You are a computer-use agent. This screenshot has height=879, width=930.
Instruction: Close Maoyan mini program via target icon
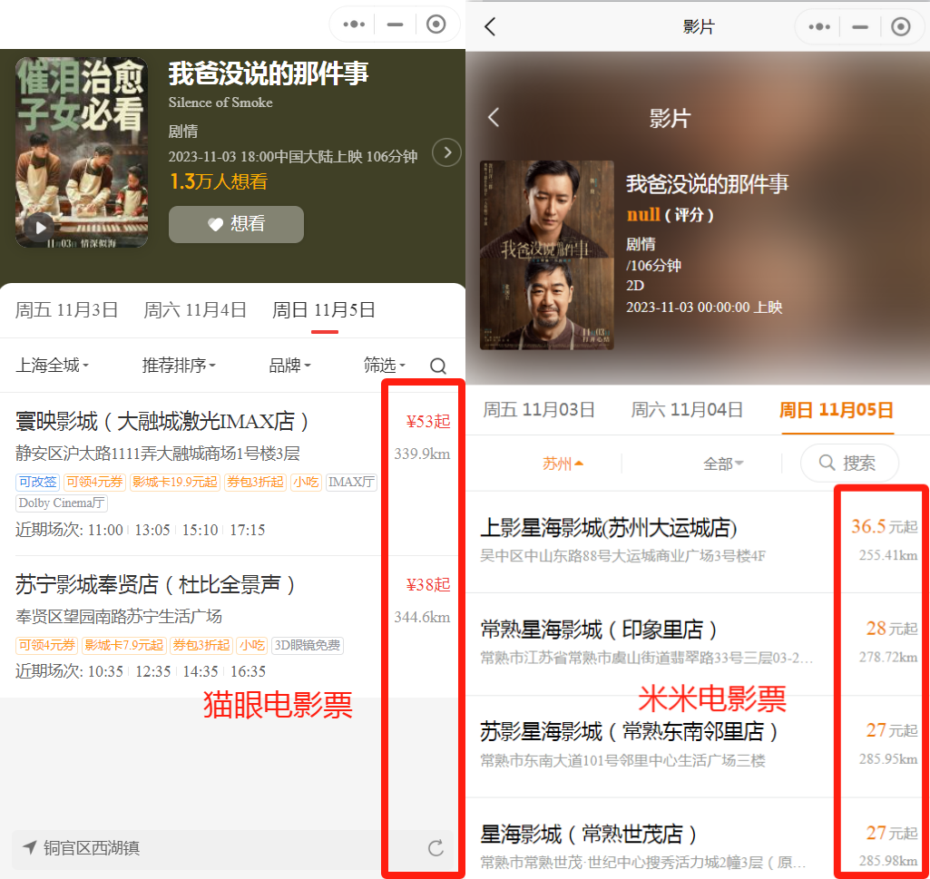point(436,24)
